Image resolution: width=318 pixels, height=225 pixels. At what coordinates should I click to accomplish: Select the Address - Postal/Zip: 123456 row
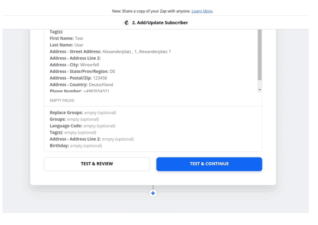(x=79, y=78)
